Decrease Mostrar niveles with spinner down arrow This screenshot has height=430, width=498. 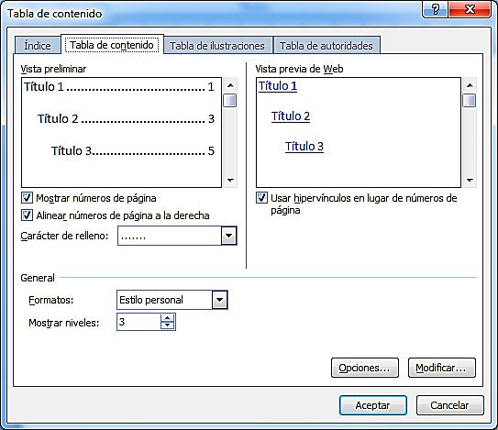pos(168,325)
